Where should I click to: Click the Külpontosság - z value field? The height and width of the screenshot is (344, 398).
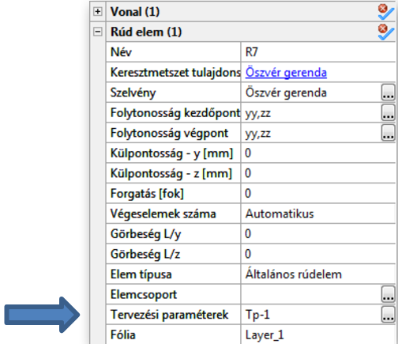pyautogui.click(x=318, y=173)
